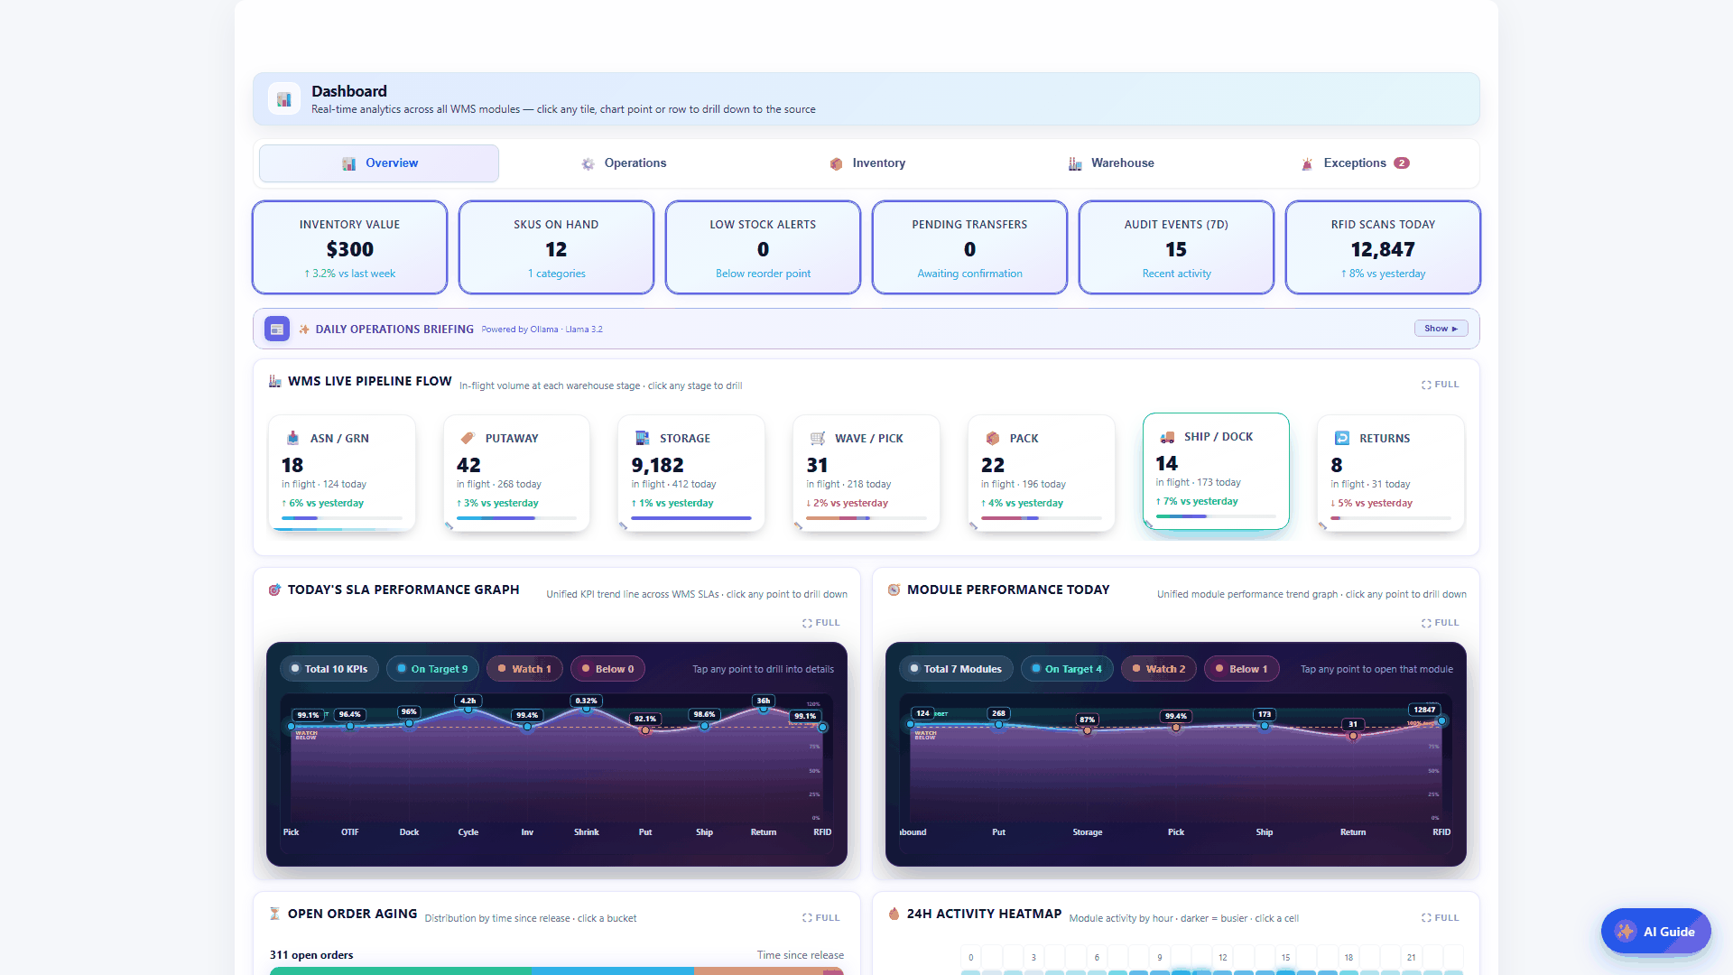1733x975 pixels.
Task: Expand 24H Activity Heatmap to FULL
Action: pos(1441,918)
